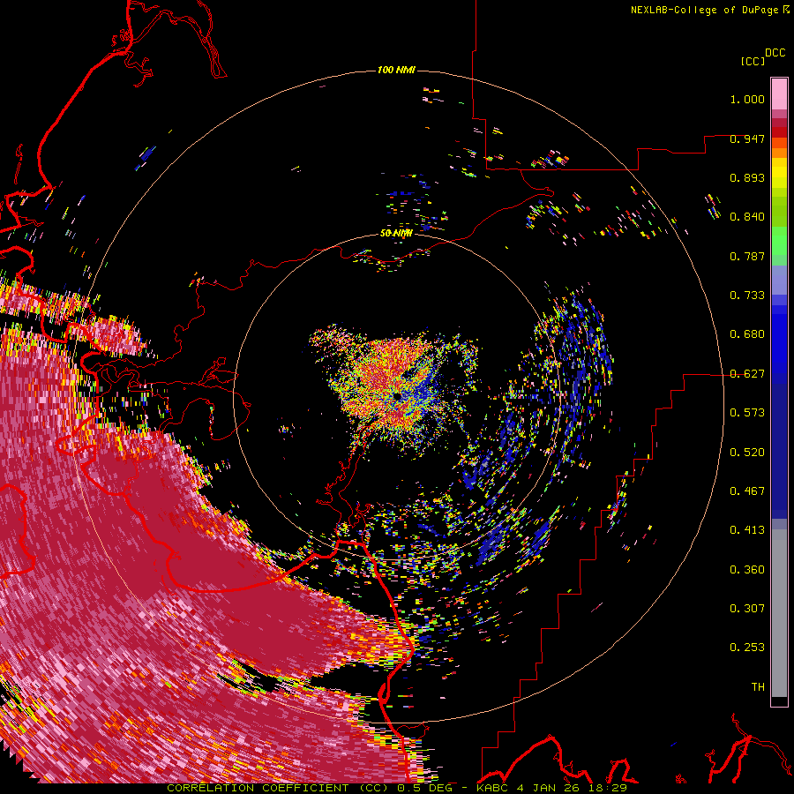Select the 0.947 scale value
This screenshot has height=794, width=794.
pos(747,139)
